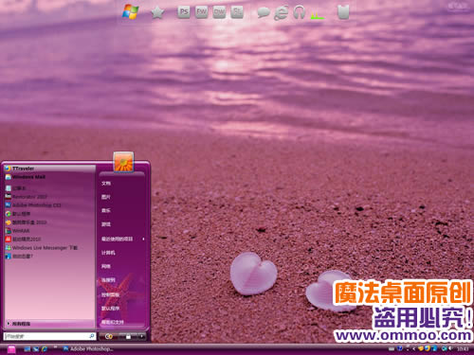
Task: Click the volume speaker icon in the system tray
Action: click(x=450, y=348)
